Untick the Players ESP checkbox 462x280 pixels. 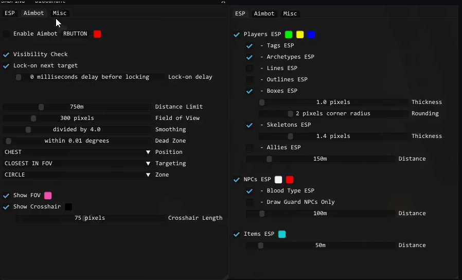[237, 34]
